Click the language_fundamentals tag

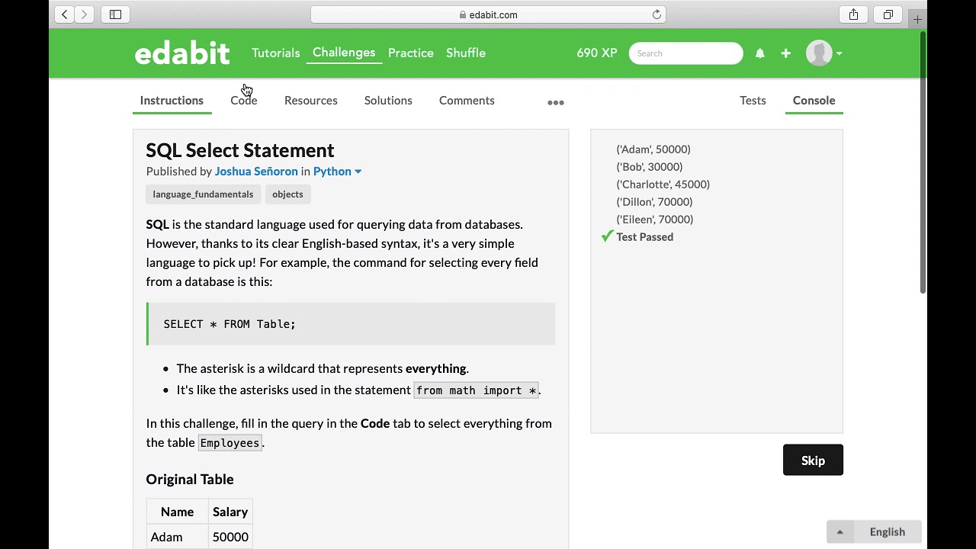(x=203, y=194)
